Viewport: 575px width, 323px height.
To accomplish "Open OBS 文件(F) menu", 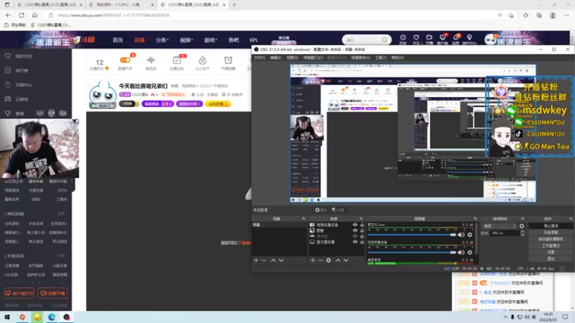I will (x=259, y=57).
